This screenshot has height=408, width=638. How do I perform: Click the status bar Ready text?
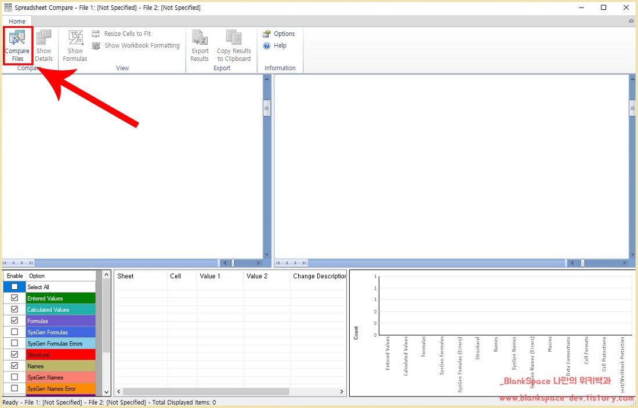10,402
